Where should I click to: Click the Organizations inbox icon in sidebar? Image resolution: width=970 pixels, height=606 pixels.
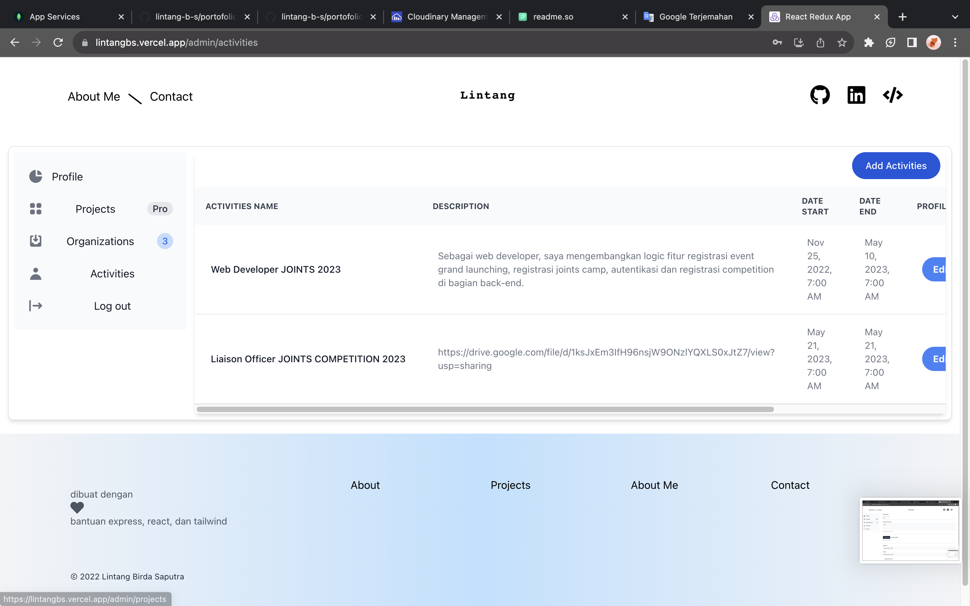coord(36,241)
